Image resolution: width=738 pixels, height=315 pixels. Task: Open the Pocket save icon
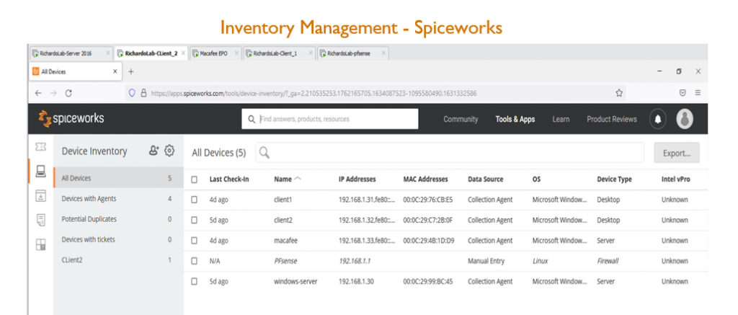tap(683, 93)
